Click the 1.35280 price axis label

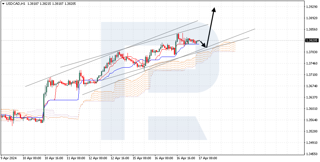pos(312,131)
